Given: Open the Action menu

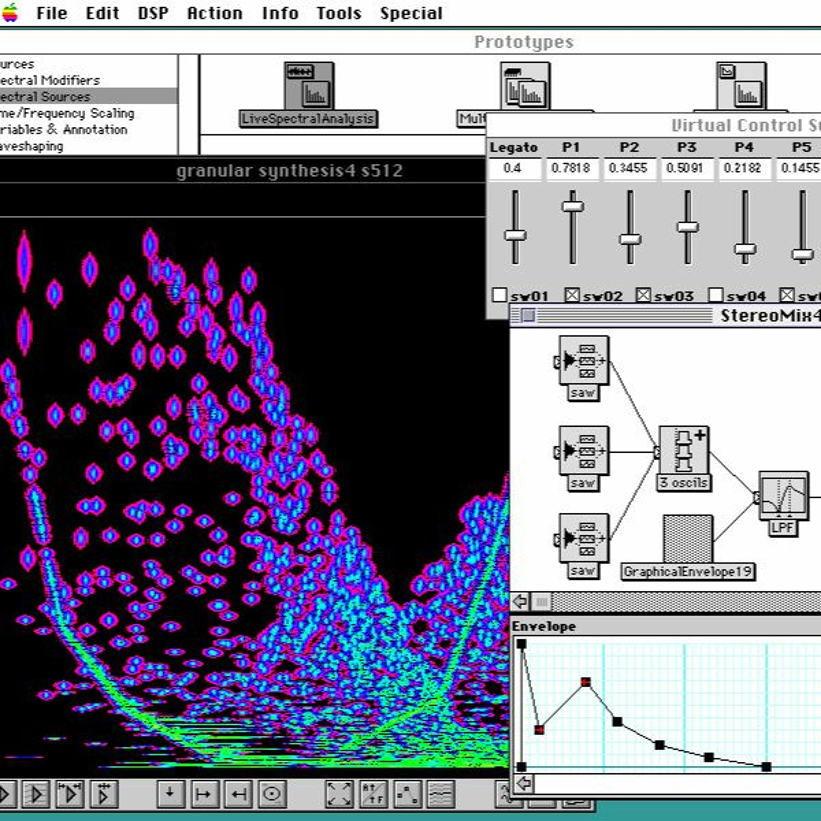Looking at the screenshot, I should pyautogui.click(x=215, y=13).
